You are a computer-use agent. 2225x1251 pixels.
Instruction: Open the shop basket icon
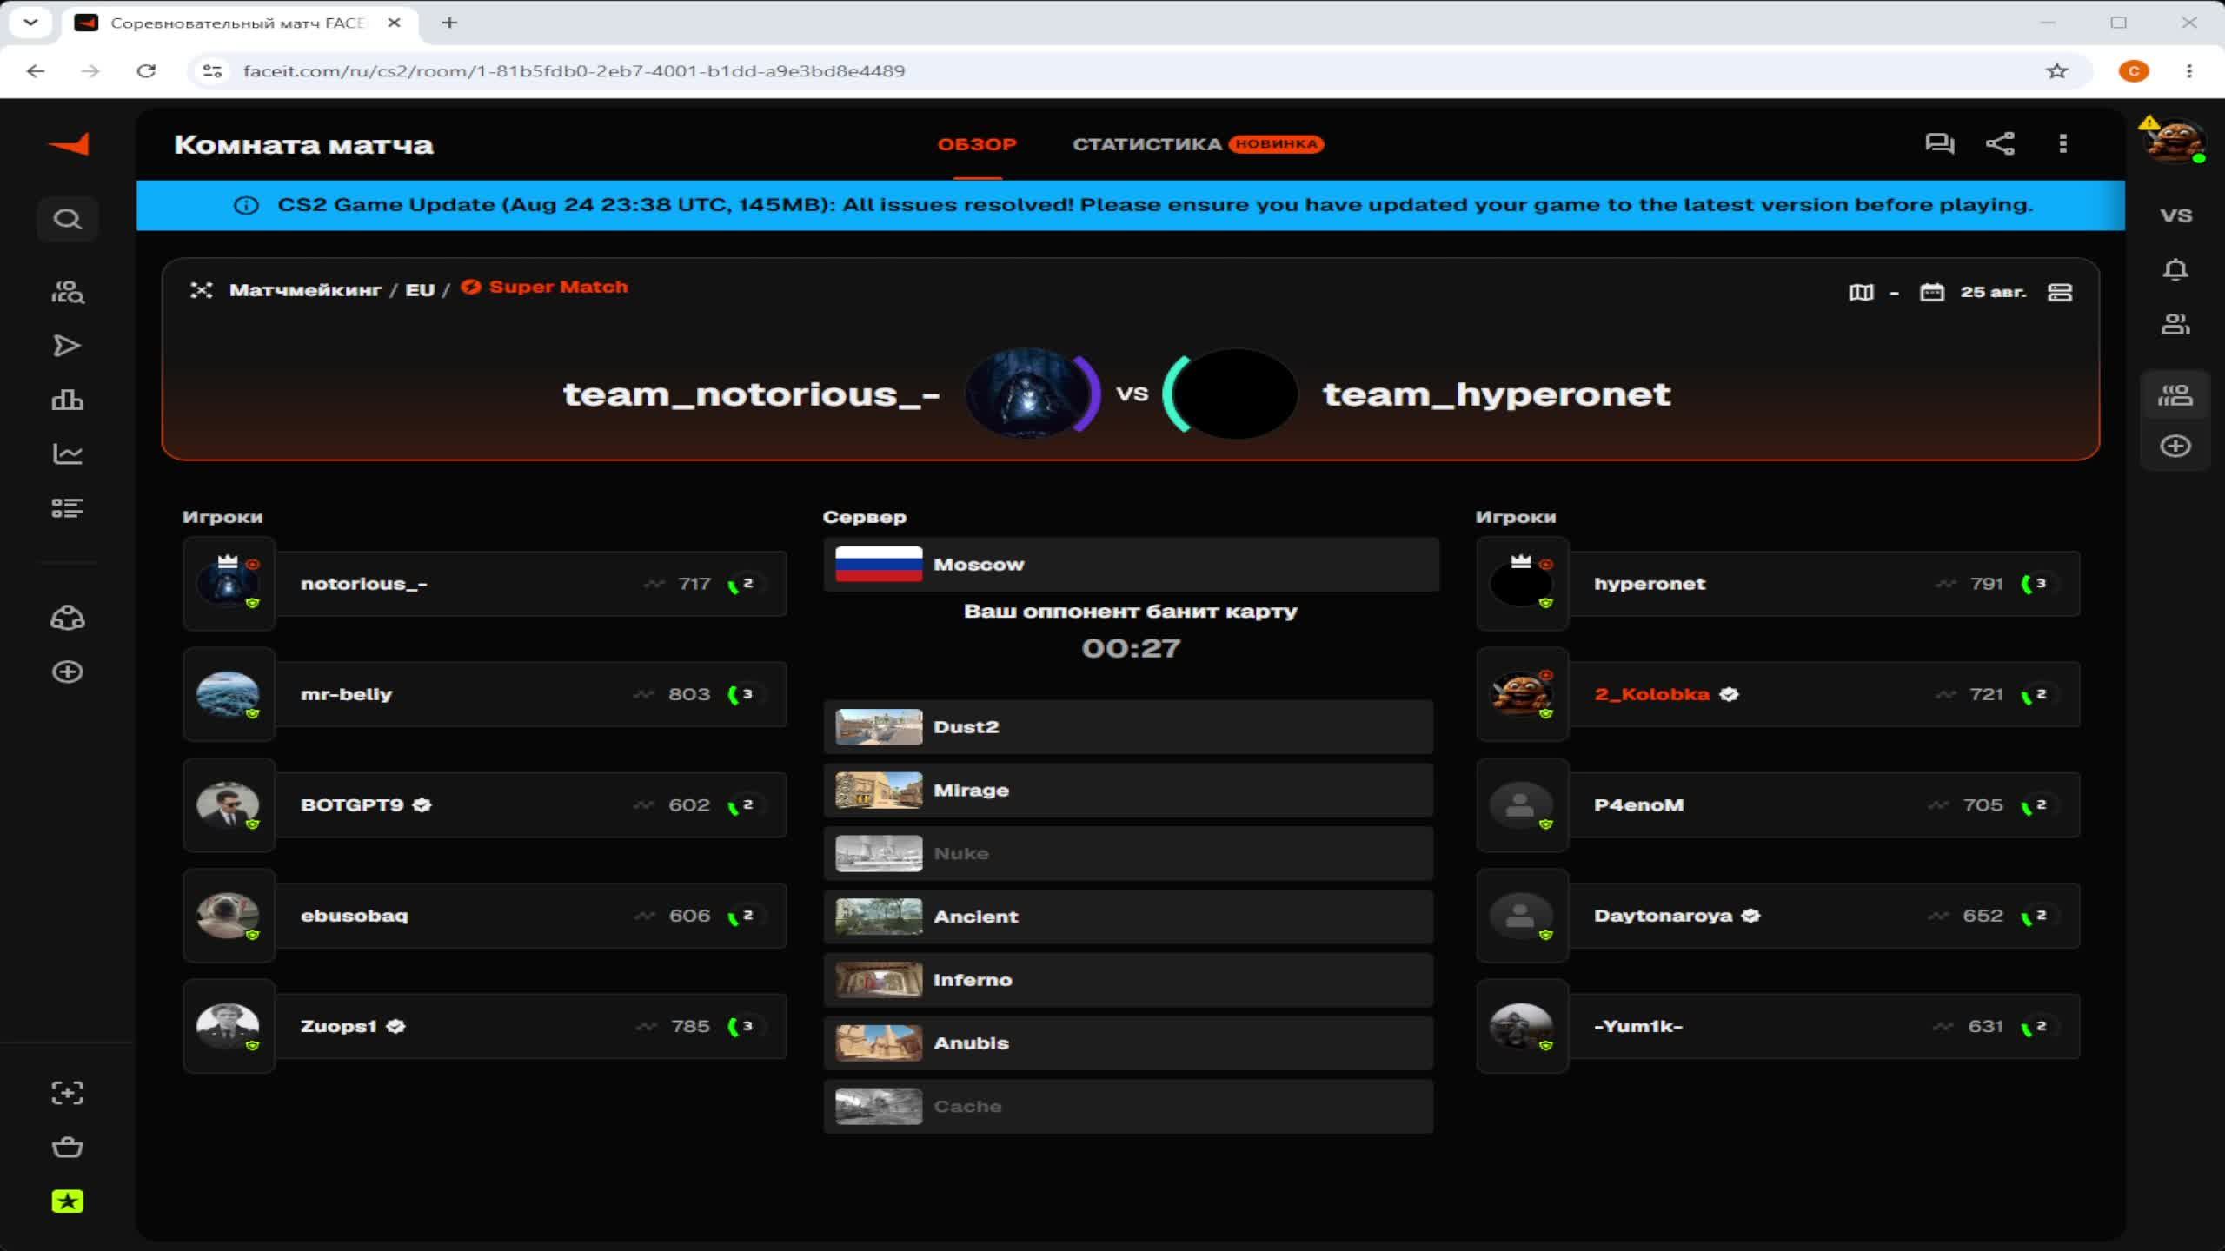(68, 1147)
